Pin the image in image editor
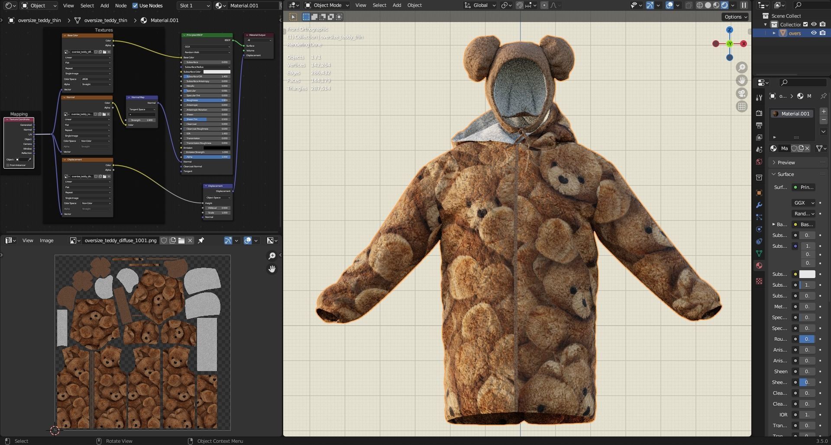831x445 pixels. click(x=201, y=240)
